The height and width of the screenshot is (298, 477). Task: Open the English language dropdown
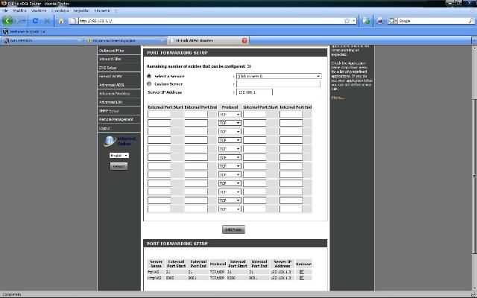[119, 155]
